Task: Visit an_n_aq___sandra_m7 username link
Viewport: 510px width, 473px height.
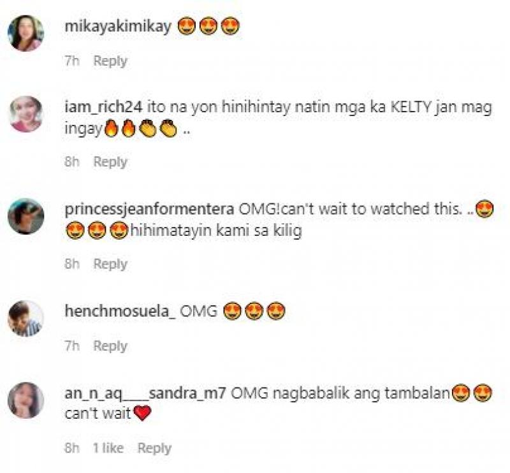Action: (145, 393)
